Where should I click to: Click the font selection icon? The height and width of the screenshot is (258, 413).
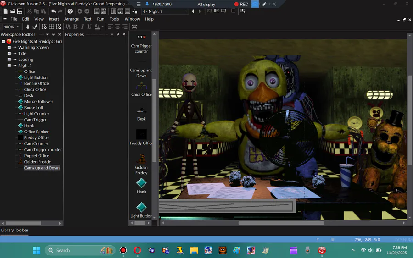click(x=68, y=27)
